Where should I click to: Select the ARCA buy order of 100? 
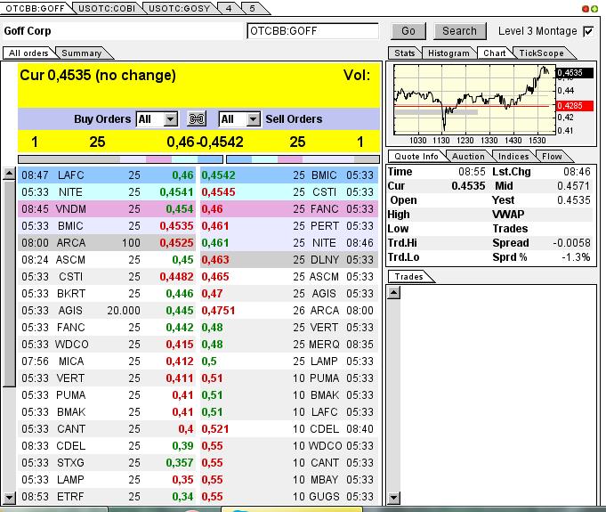point(107,243)
